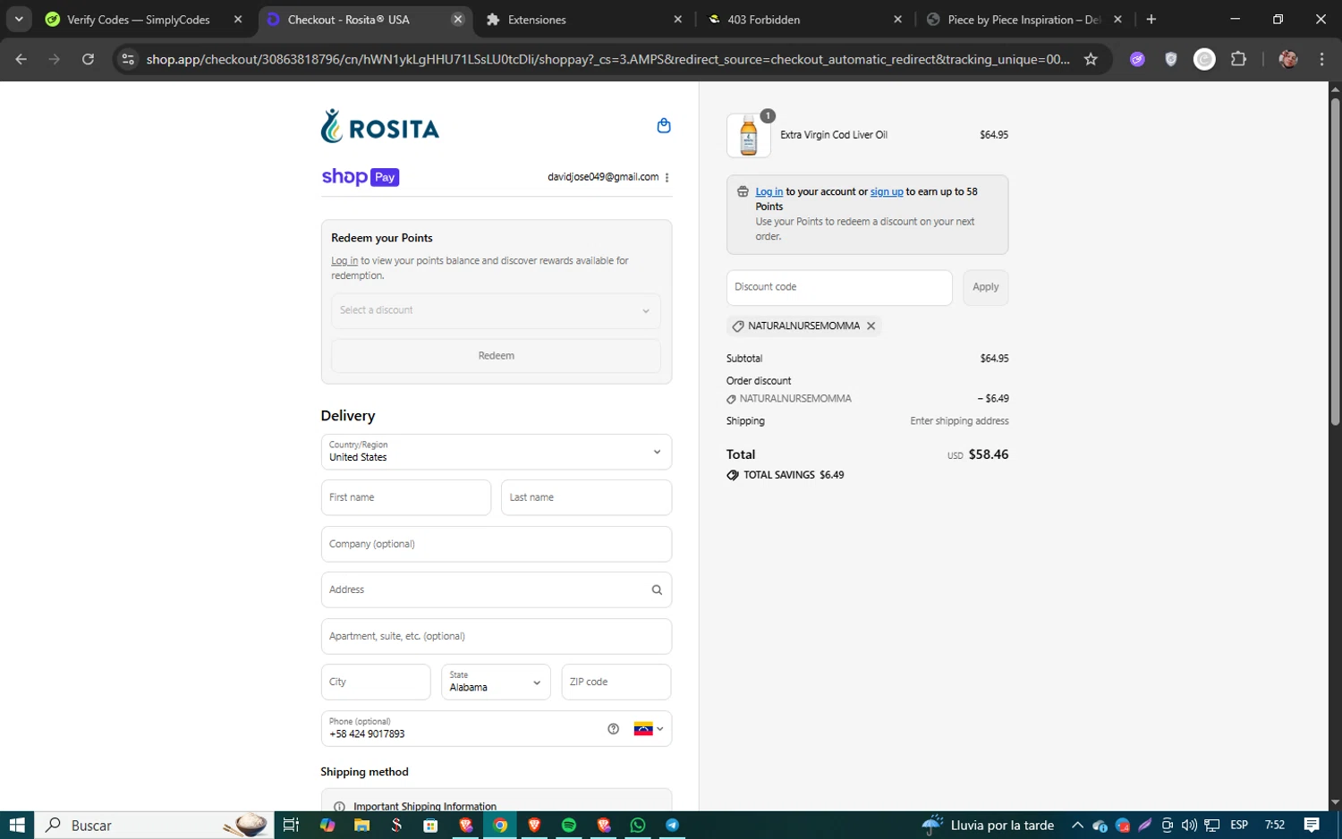Open the phone country flag selector
This screenshot has height=839, width=1342.
pyautogui.click(x=649, y=729)
